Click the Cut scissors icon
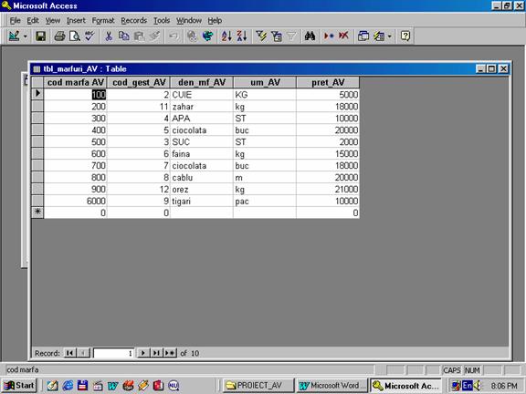The image size is (526, 394). coord(109,36)
